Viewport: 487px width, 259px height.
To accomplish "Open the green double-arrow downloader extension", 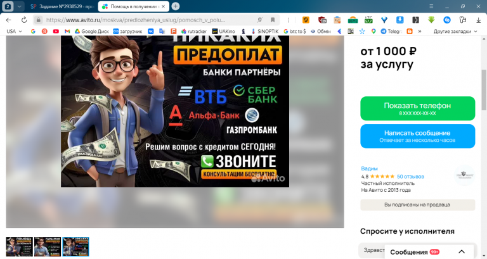I will click(431, 20).
